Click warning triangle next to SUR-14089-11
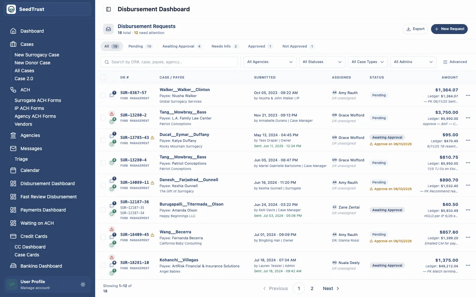 pos(152,182)
